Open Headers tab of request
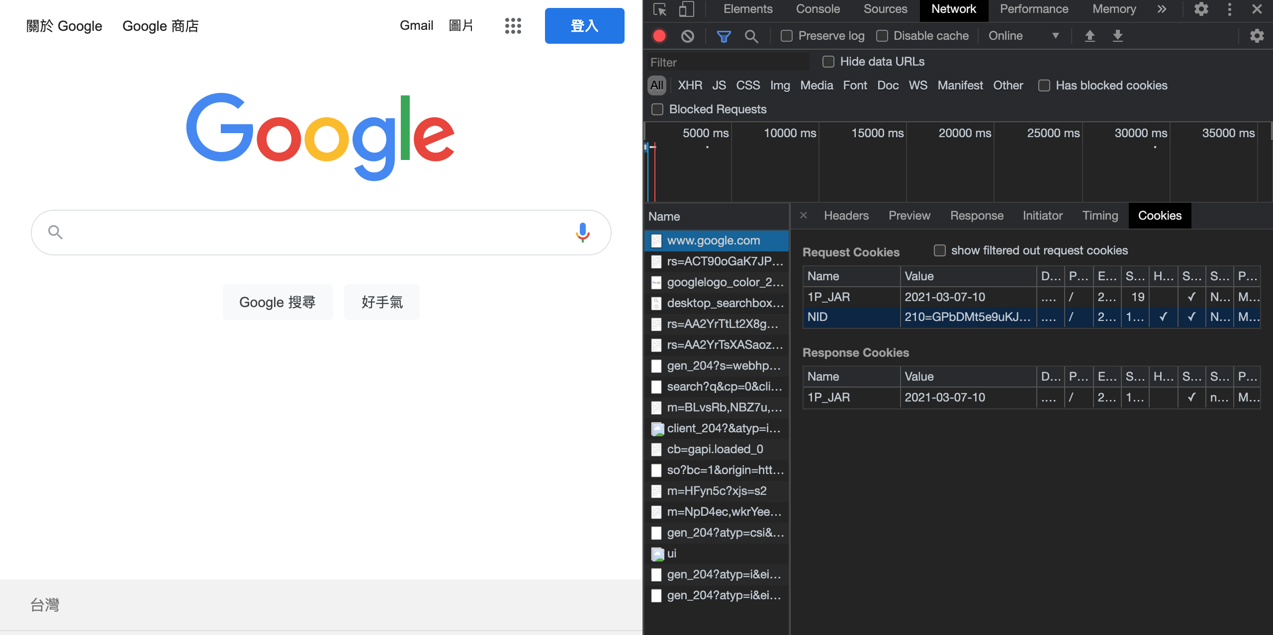 (x=846, y=216)
